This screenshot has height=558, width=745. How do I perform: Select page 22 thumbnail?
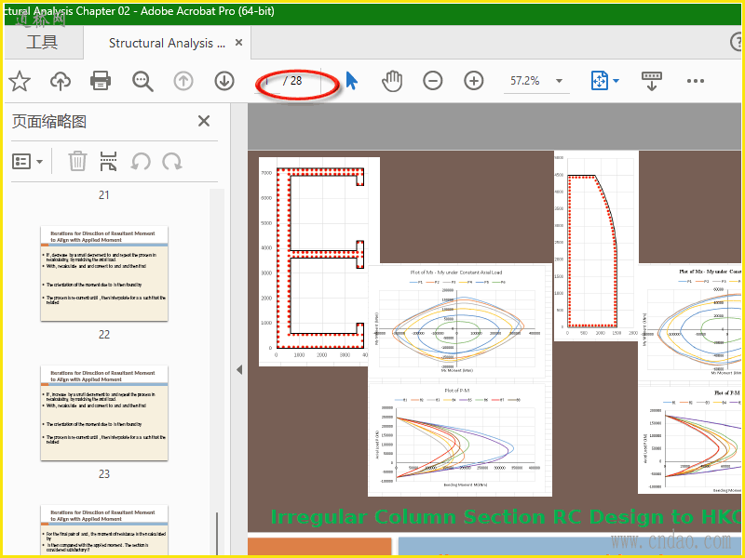104,273
